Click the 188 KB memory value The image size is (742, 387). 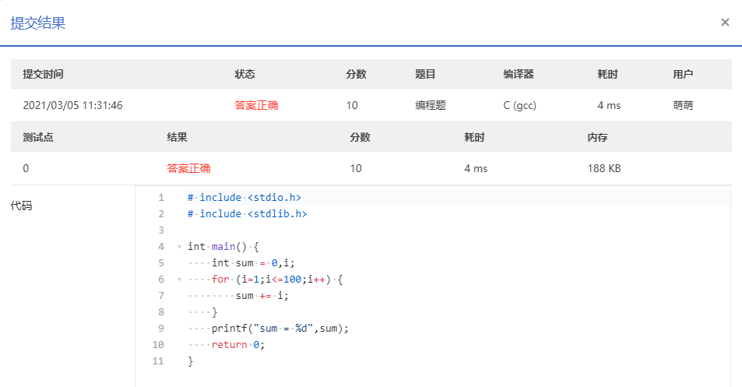[604, 168]
